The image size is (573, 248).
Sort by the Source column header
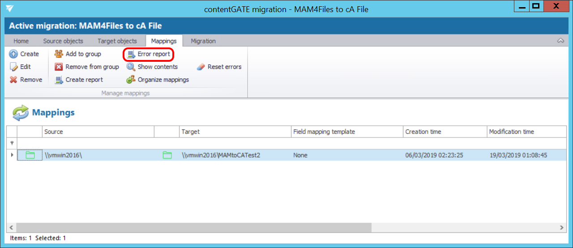coord(98,132)
